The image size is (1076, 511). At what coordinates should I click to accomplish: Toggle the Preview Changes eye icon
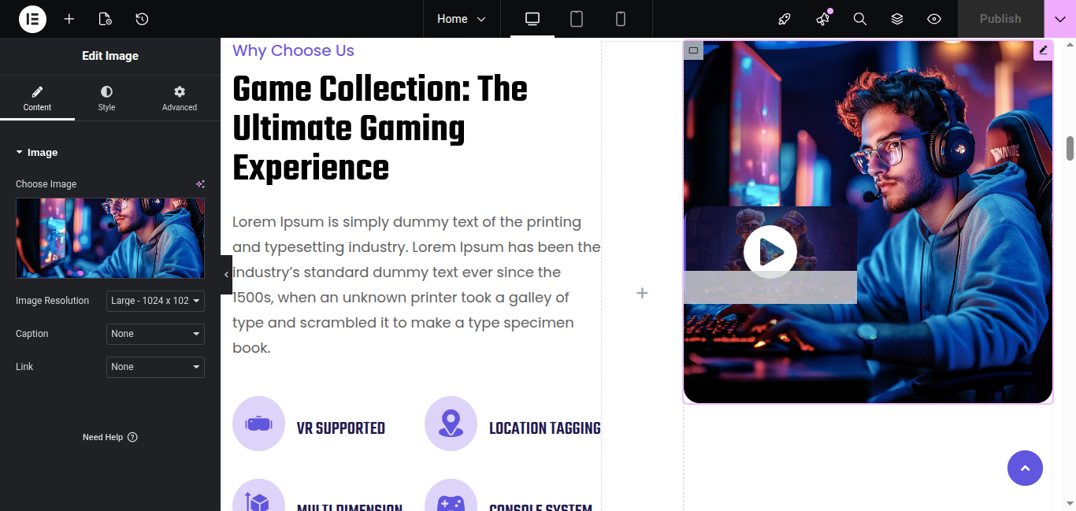[934, 19]
